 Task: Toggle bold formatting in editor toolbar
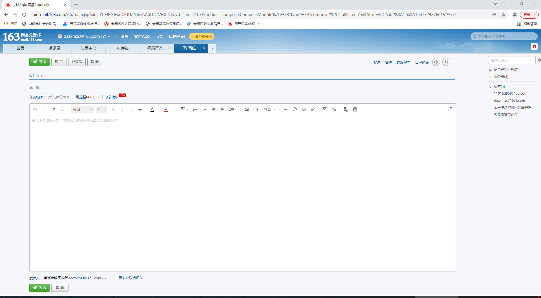(113, 110)
